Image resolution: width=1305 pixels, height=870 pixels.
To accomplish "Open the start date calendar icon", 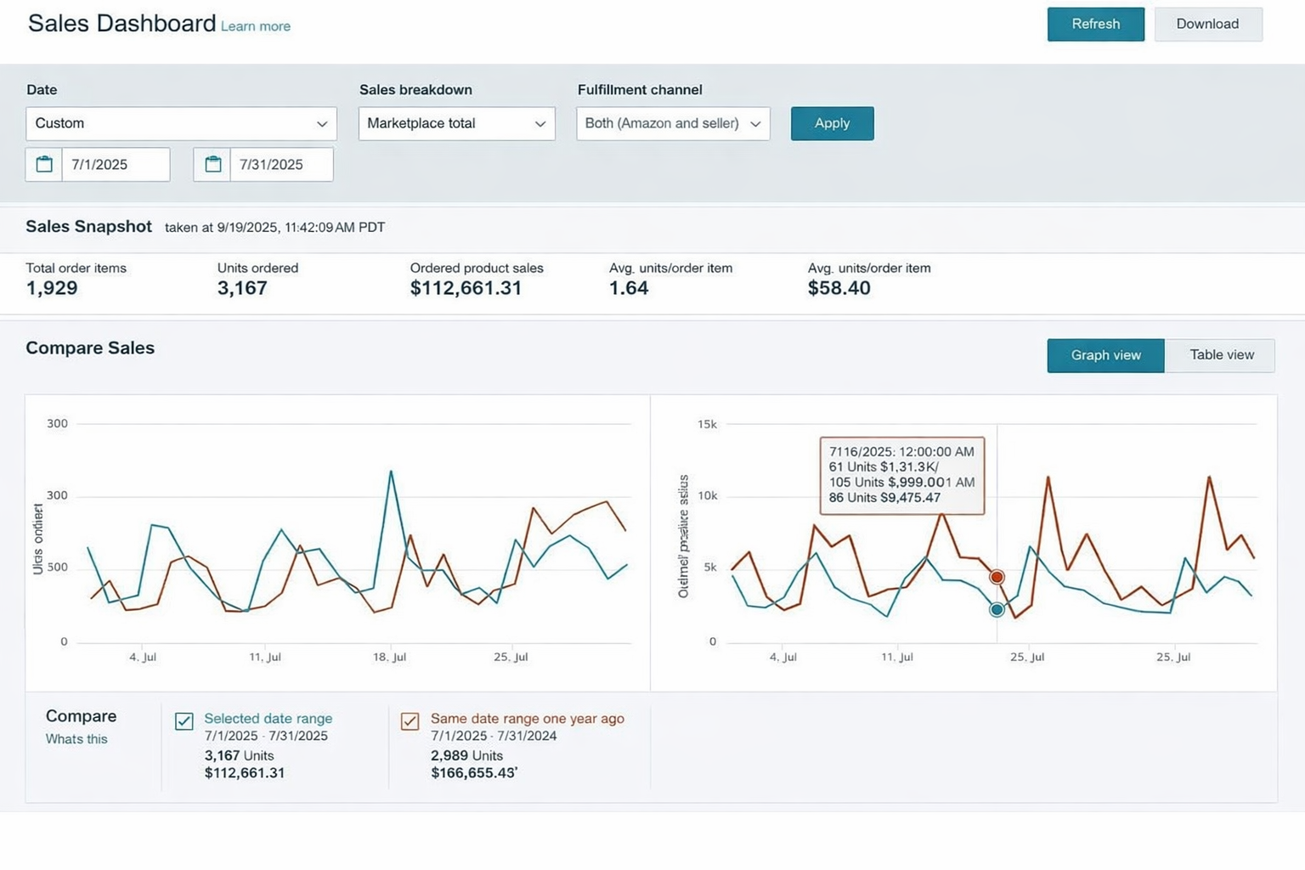I will (44, 165).
